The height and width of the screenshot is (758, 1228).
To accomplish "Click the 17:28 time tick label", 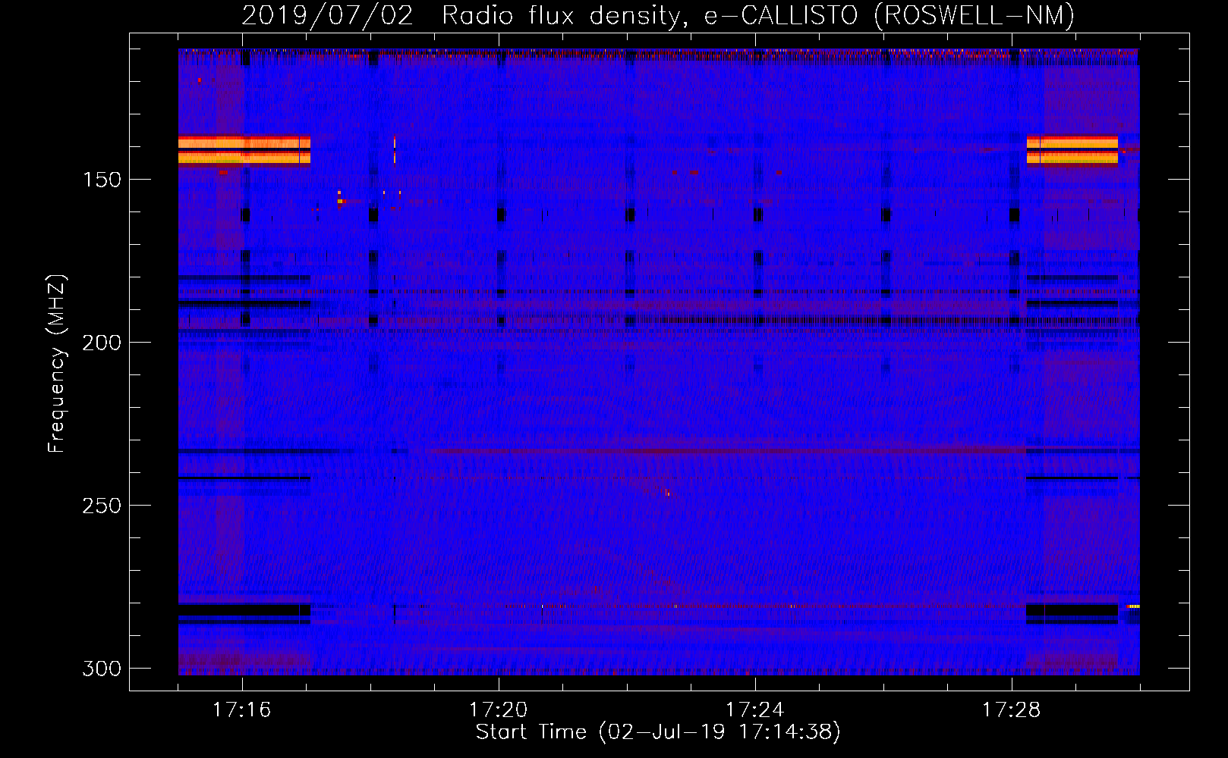I will [x=1012, y=710].
